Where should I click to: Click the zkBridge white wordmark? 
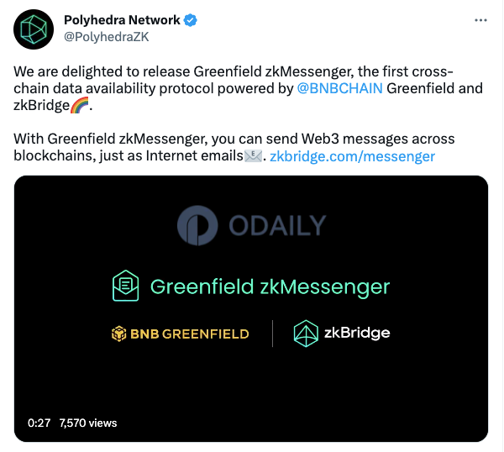click(x=357, y=333)
